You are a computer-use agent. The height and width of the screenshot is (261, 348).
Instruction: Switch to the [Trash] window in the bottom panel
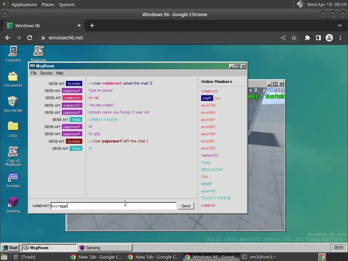coord(24,257)
